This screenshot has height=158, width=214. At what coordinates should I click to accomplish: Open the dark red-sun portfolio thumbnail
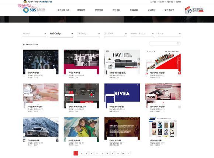click(82, 96)
